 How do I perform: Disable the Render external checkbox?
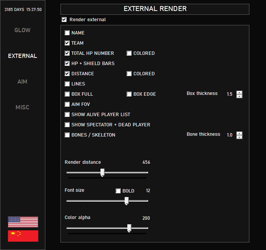[x=64, y=20]
